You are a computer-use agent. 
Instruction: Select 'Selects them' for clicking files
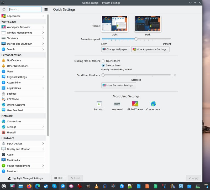pyautogui.click(x=103, y=65)
